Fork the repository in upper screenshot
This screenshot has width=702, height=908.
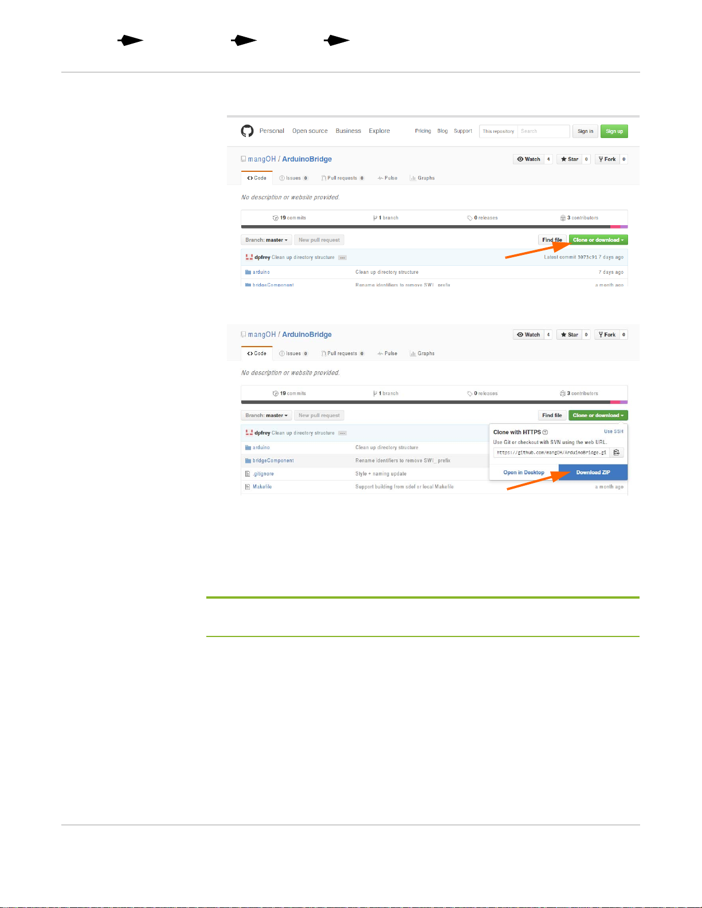[x=607, y=159]
